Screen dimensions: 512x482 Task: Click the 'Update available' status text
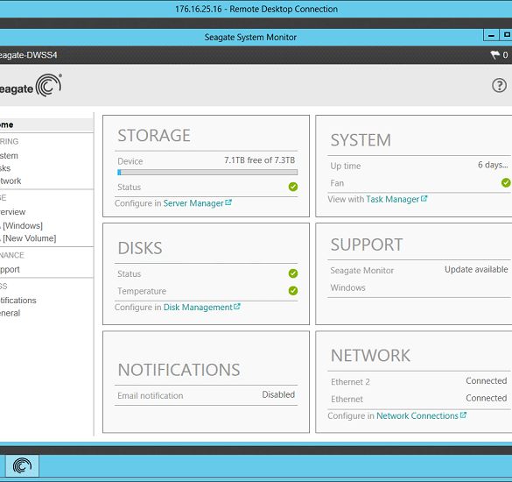tap(476, 269)
